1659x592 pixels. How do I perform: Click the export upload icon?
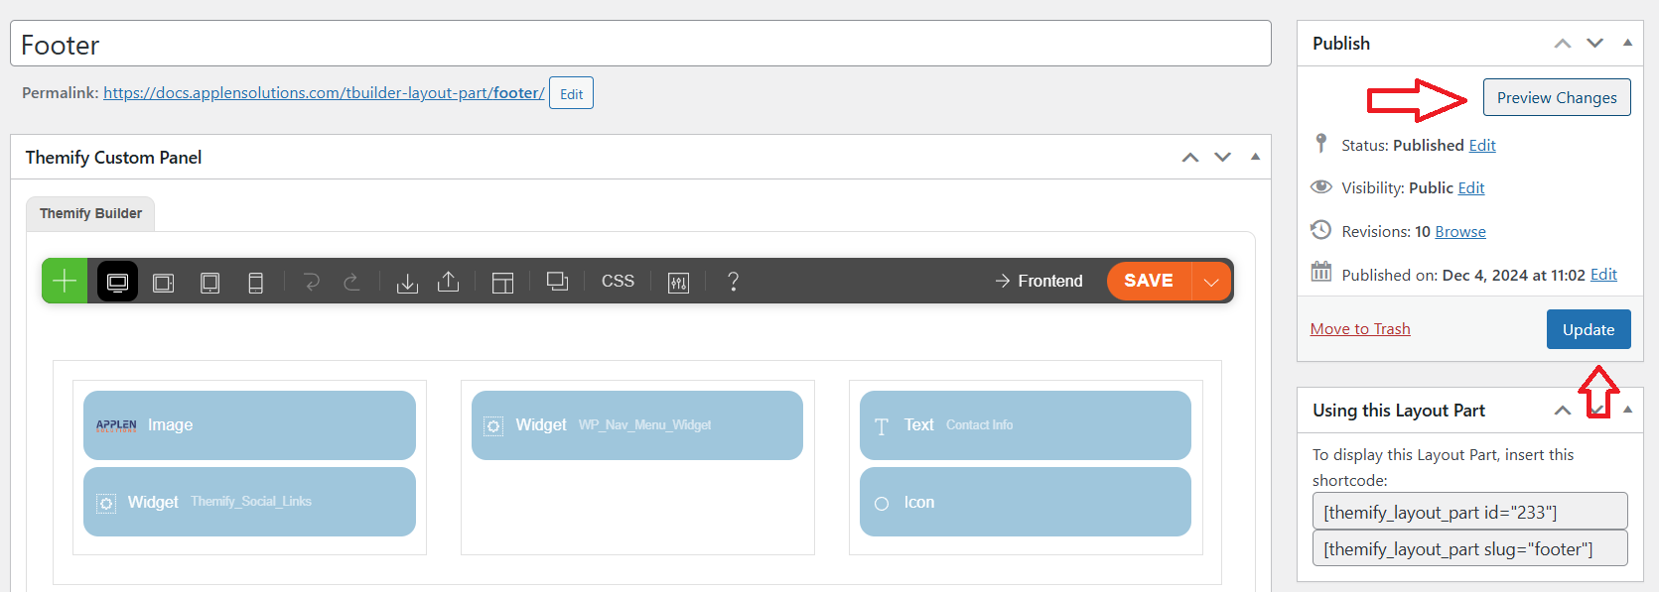click(x=449, y=282)
